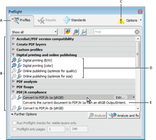
Task: Select the profiles filter toolbar button
Action: [x=68, y=32]
